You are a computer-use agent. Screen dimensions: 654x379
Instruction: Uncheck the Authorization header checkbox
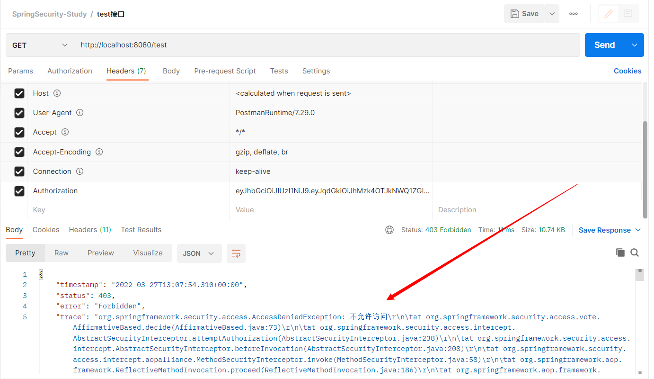[19, 191]
